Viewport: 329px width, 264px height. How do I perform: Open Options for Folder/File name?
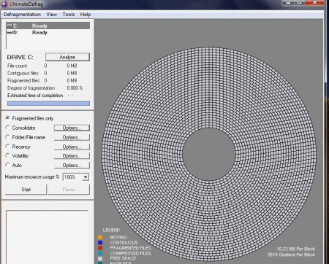tap(72, 137)
